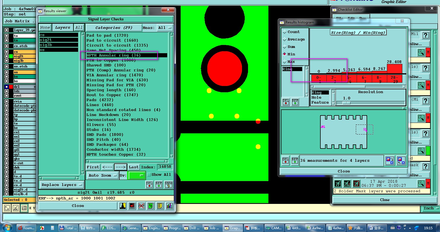
Task: Click the board outline thumbnail in histogram
Action: 343,132
